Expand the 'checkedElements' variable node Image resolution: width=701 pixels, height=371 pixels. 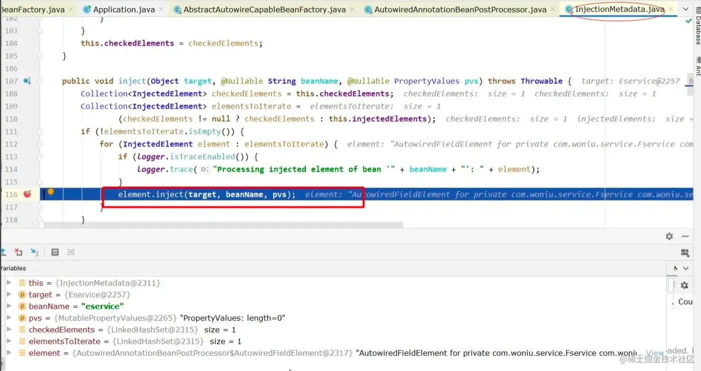coord(9,329)
